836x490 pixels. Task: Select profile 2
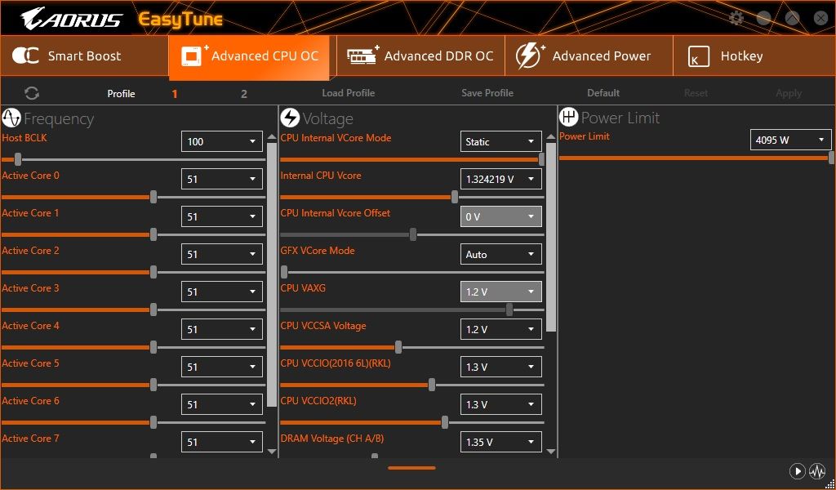(x=243, y=94)
